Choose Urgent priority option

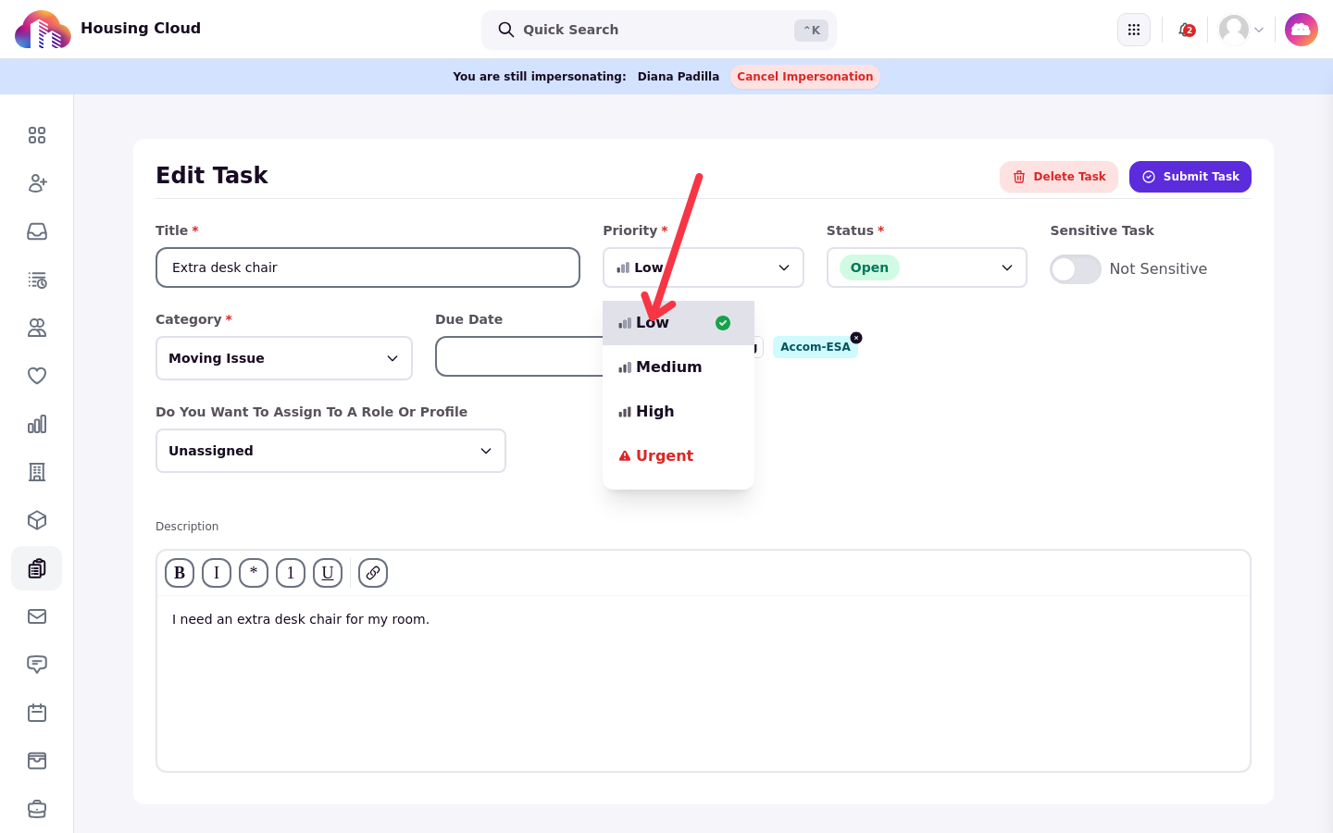point(679,456)
